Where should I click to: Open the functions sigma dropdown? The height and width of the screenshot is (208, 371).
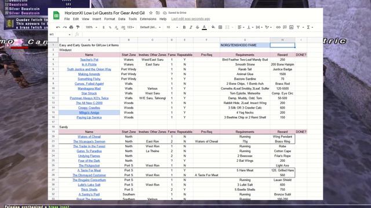(310, 27)
